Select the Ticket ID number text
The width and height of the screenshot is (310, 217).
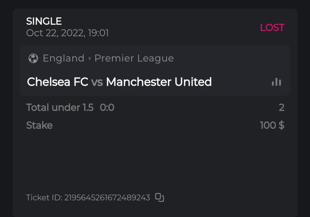107,197
